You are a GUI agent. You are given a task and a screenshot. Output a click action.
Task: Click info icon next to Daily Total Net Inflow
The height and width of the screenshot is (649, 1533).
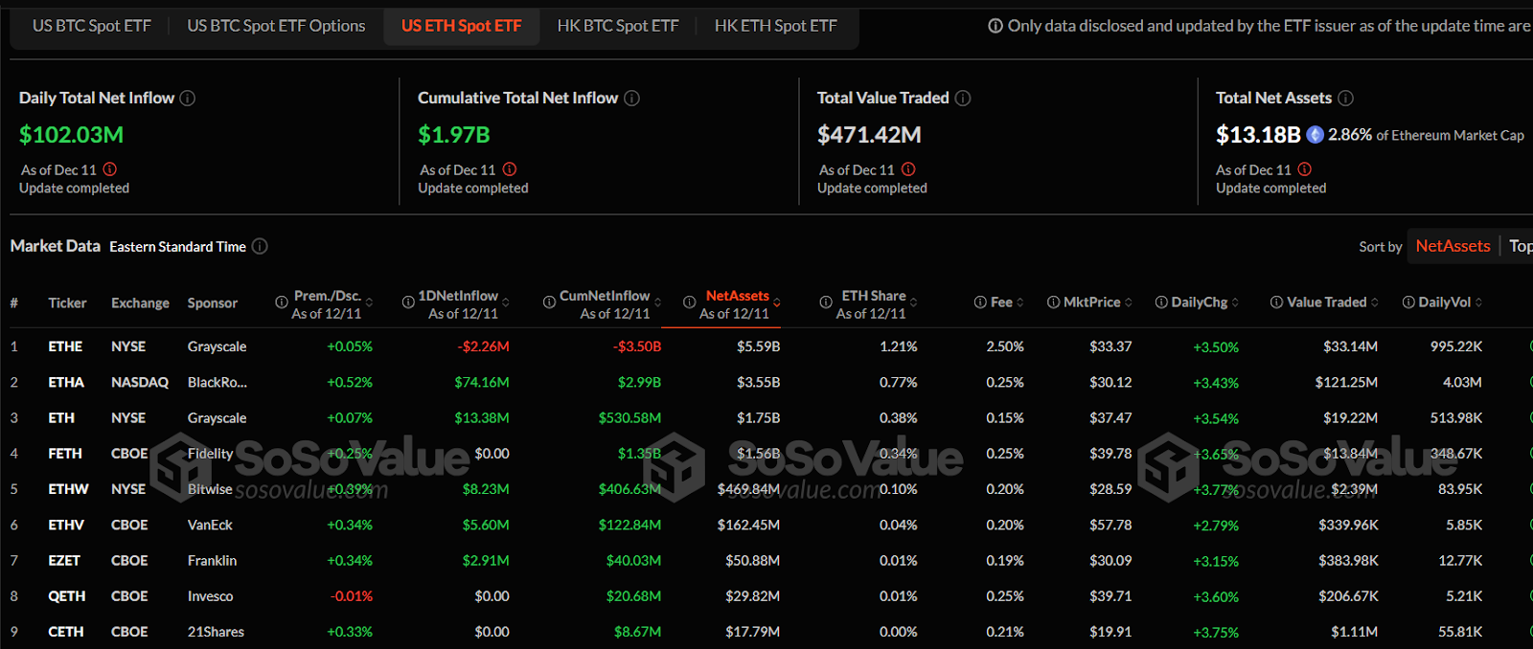tap(188, 98)
